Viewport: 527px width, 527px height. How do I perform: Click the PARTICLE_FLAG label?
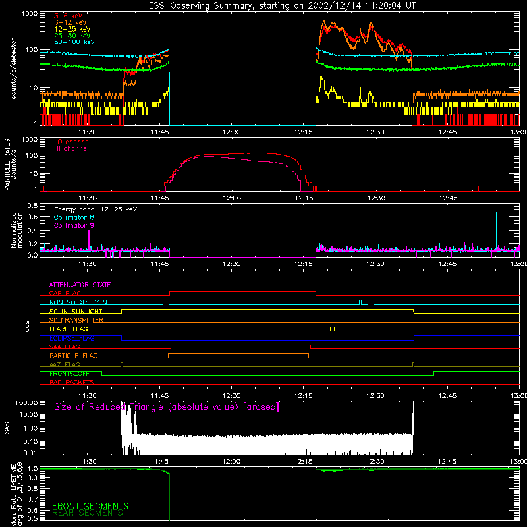[74, 355]
